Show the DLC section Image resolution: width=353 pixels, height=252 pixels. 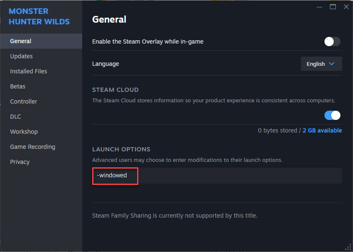point(16,117)
